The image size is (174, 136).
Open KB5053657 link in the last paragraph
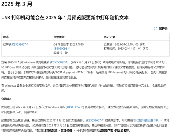point(95,120)
